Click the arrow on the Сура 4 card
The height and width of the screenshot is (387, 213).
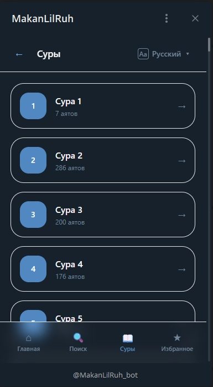[181, 269]
